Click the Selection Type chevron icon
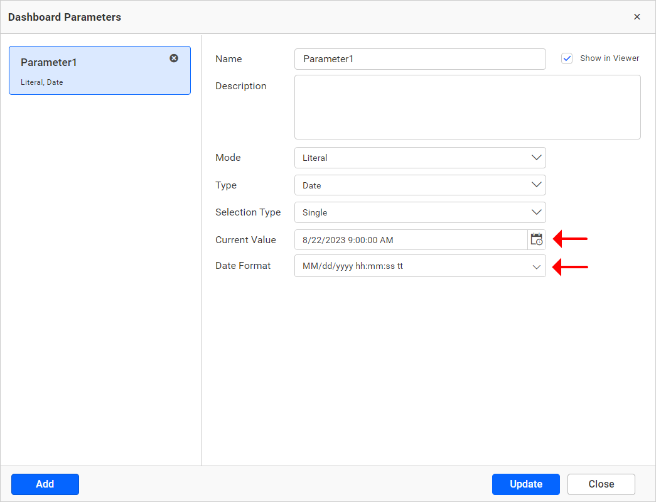Viewport: 656px width, 502px height. point(537,212)
